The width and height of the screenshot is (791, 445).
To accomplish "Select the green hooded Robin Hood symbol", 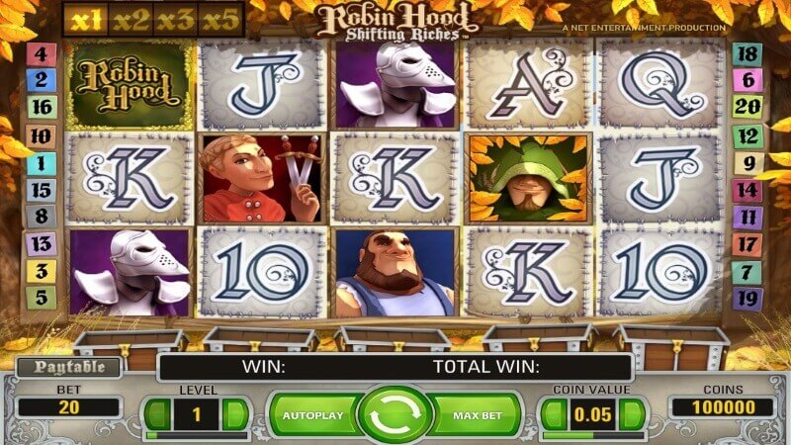I will coord(528,179).
